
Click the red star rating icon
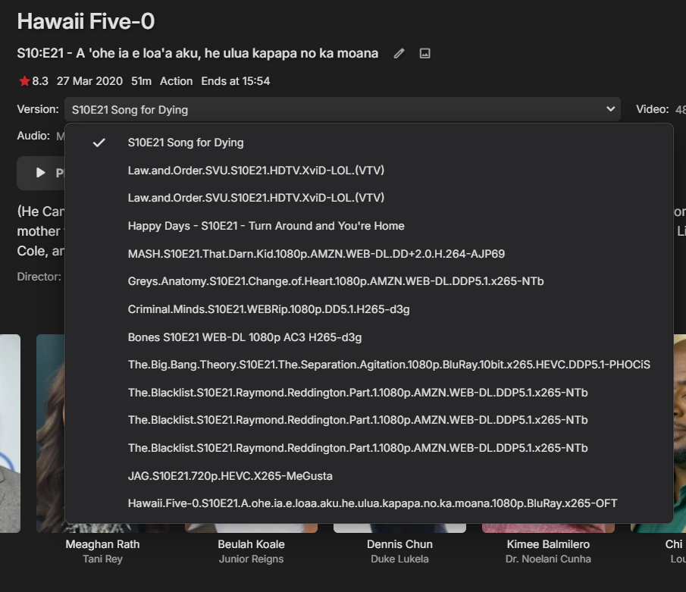click(24, 81)
